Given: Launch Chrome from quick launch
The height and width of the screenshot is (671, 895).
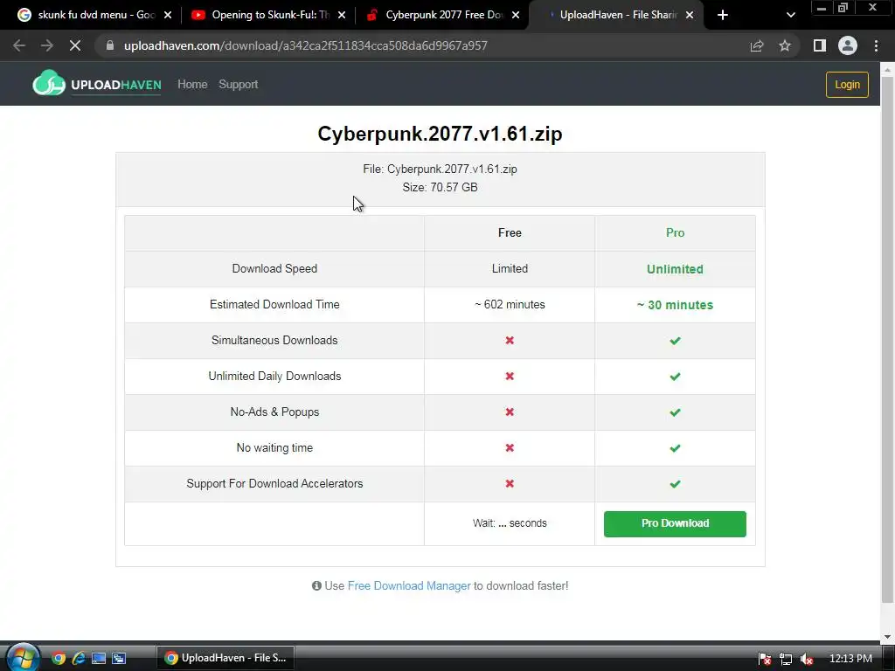Looking at the screenshot, I should point(59,658).
